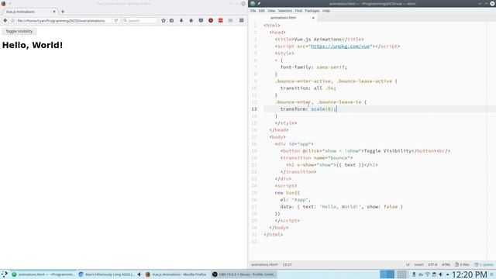
Task: Follow the unpkg.com/vue link in code
Action: (x=340, y=46)
